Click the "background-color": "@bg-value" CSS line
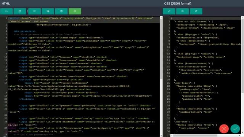The height and width of the screenshot is (137, 244). (x=198, y=38)
